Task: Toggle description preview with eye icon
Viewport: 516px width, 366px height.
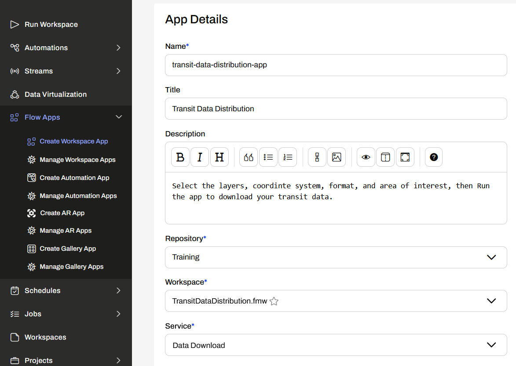Action: (x=366, y=157)
